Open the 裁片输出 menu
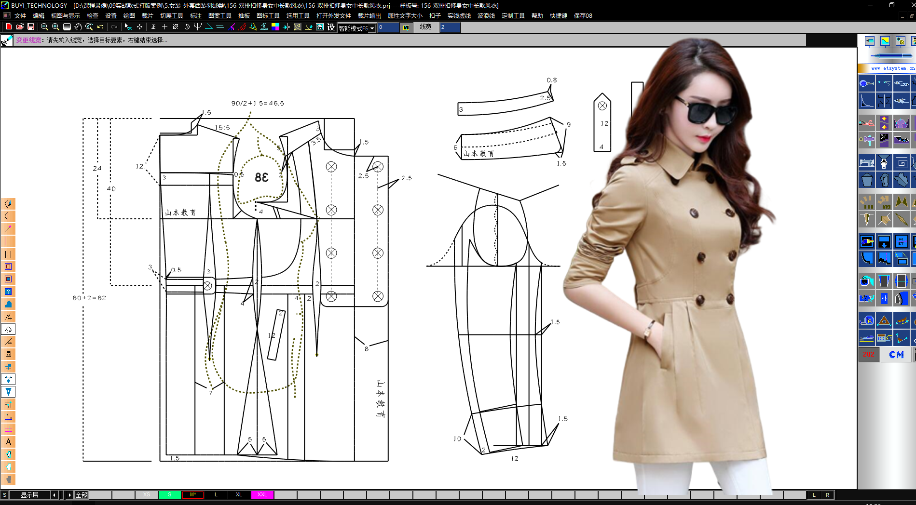Viewport: 916px width, 505px height. (369, 15)
